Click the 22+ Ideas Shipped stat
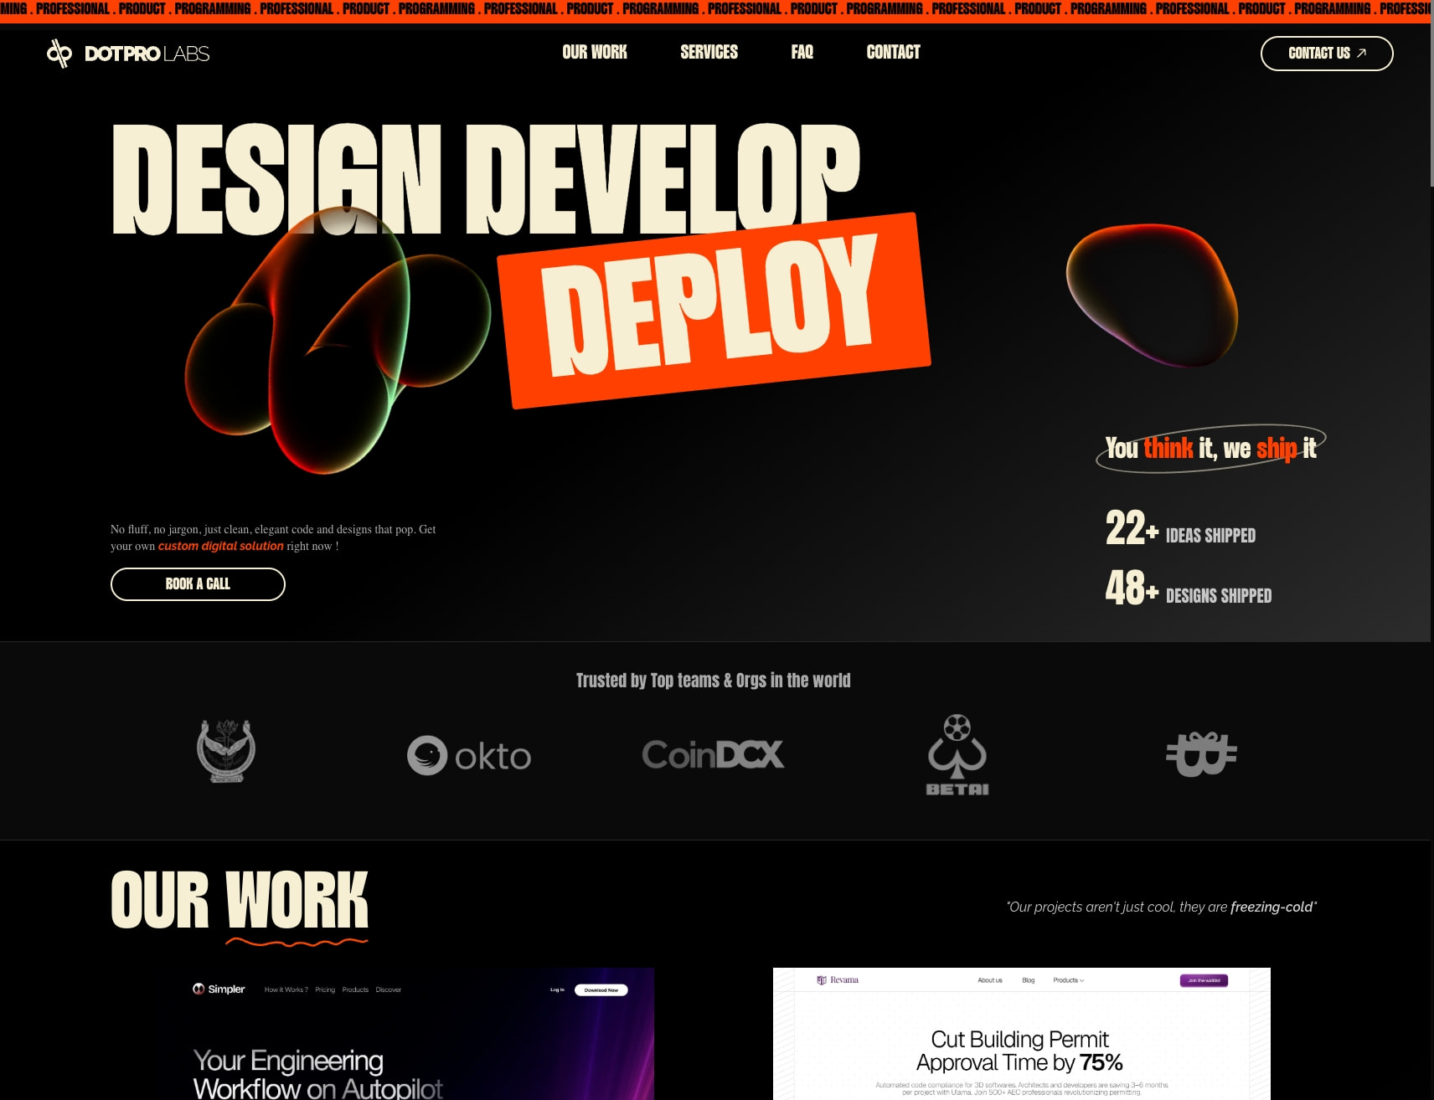Image resolution: width=1434 pixels, height=1100 pixels. (1180, 529)
